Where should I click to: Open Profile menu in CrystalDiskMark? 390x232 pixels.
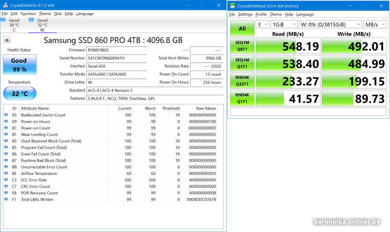point(261,14)
